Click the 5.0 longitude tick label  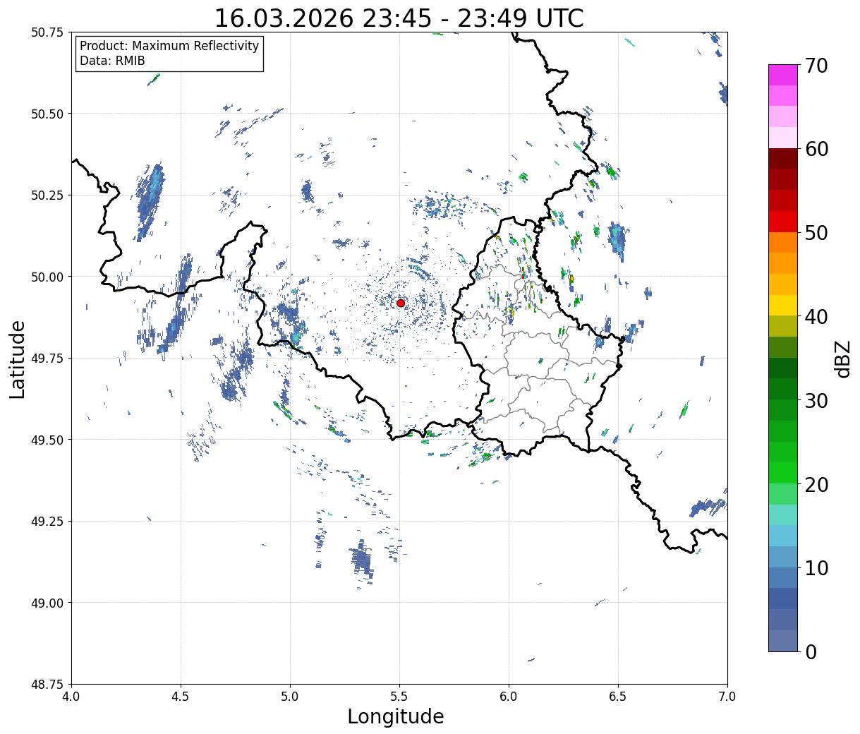(x=290, y=697)
